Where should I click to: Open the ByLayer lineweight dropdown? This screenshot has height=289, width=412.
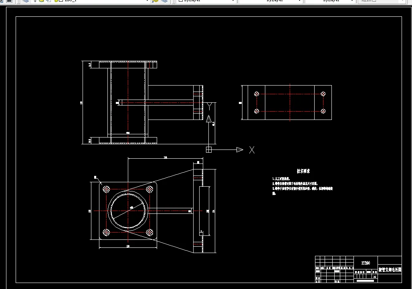point(330,1)
